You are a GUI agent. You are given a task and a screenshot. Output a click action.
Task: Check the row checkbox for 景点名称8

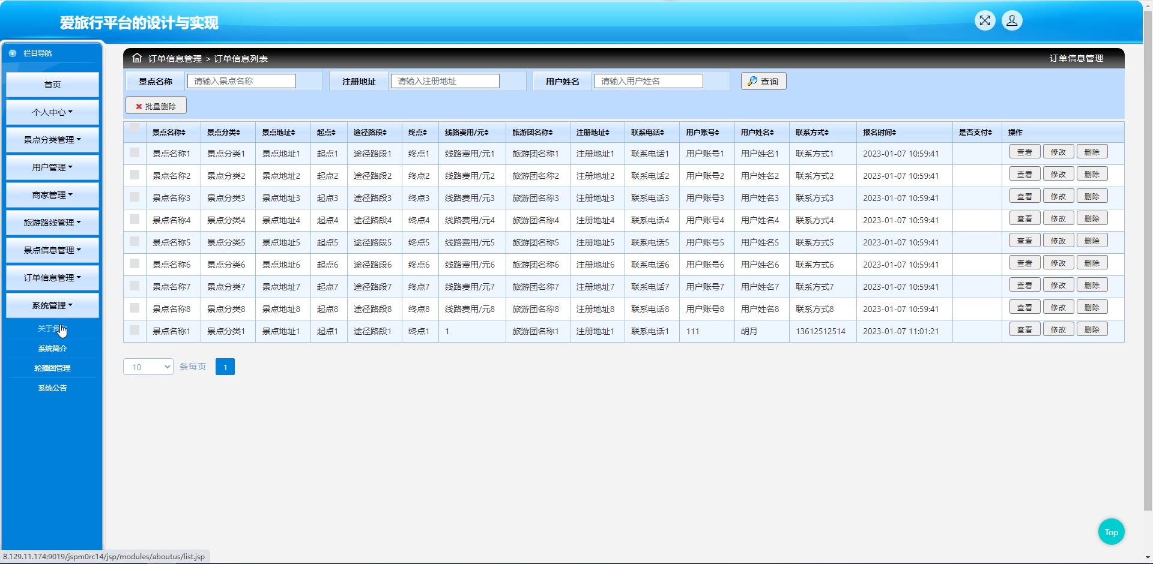point(135,308)
